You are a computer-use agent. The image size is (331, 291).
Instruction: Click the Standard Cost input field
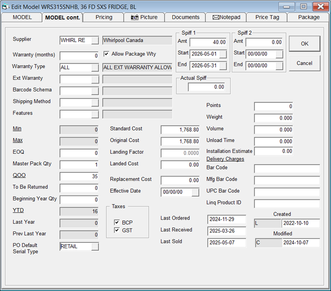180,130
